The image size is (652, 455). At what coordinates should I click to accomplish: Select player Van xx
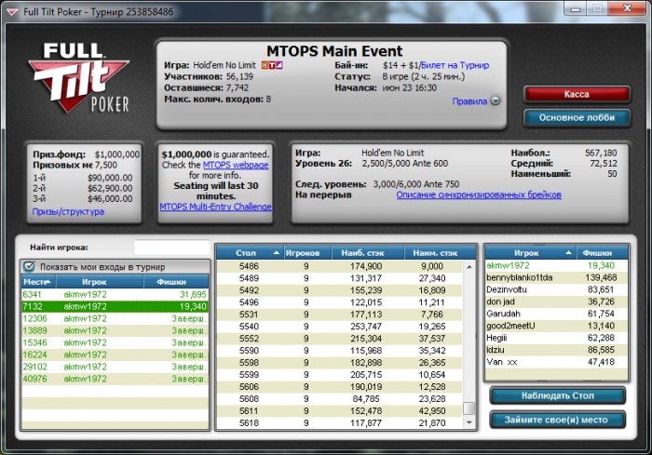pos(557,362)
